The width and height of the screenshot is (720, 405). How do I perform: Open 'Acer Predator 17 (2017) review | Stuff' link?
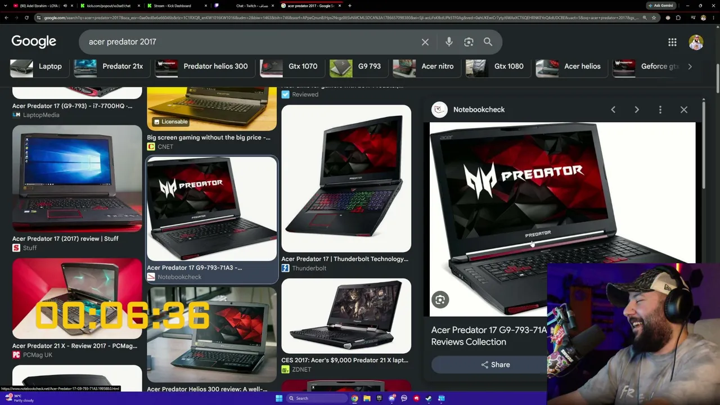point(65,238)
